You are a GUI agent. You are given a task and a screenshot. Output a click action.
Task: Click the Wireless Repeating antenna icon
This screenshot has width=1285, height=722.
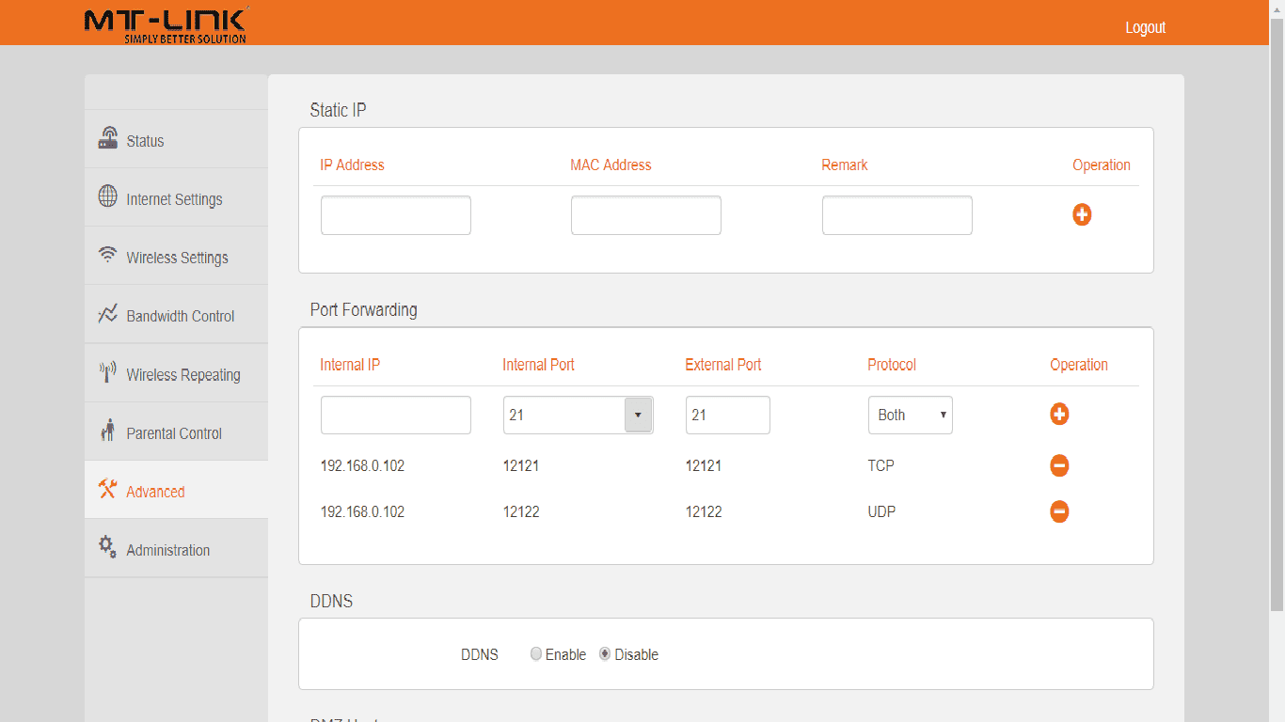click(x=108, y=372)
